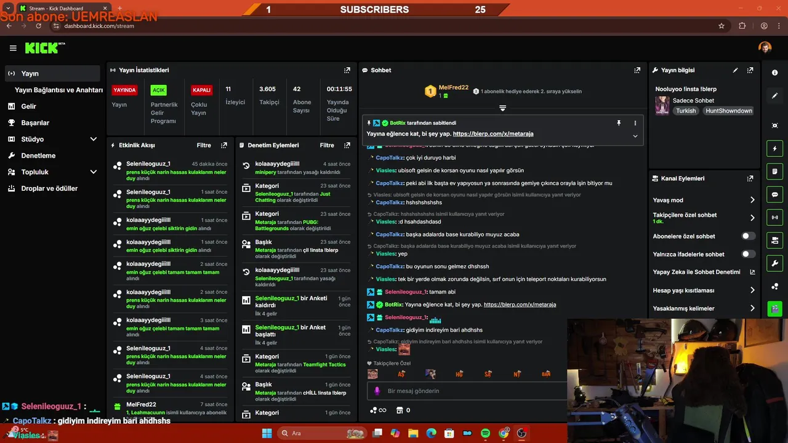Click the pencil icon in the right rail

pyautogui.click(x=774, y=95)
